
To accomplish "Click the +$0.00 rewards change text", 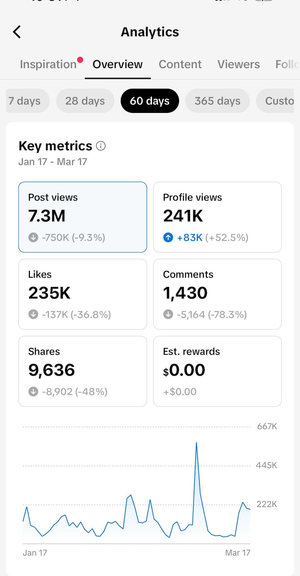I will (180, 392).
